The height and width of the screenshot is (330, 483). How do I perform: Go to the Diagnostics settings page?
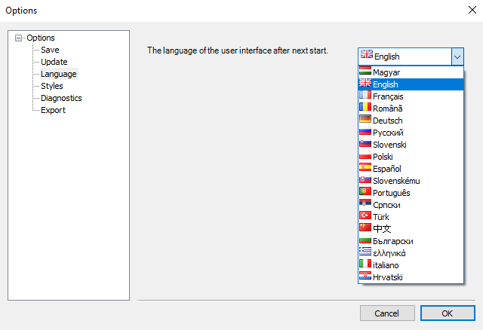pos(61,98)
